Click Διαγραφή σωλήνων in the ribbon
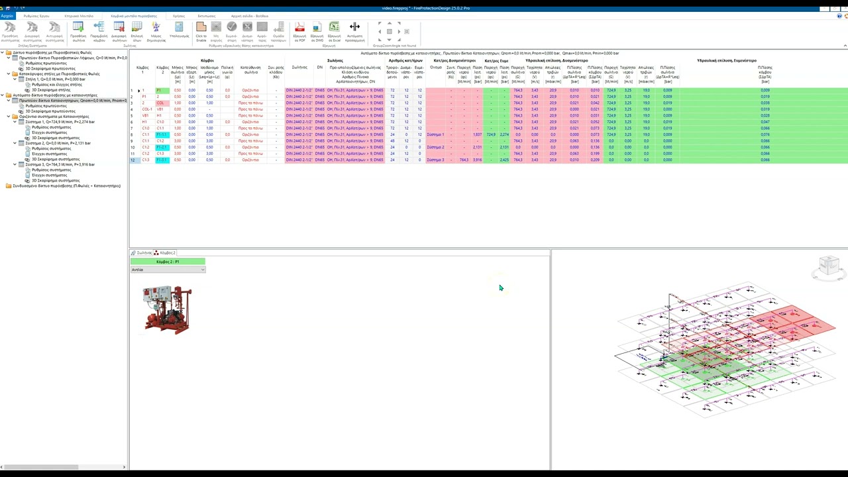Screen dimensions: 848x477 (x=119, y=31)
